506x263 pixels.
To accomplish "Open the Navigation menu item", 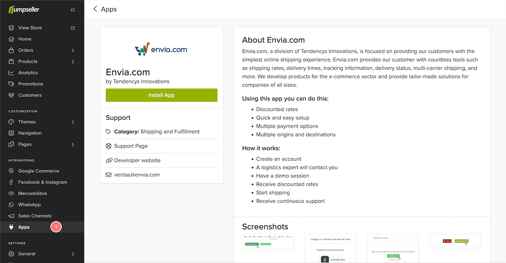I will [x=30, y=133].
